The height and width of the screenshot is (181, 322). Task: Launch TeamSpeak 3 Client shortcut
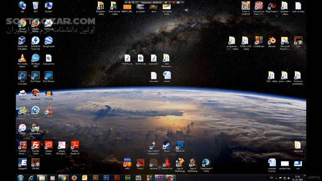point(206,165)
